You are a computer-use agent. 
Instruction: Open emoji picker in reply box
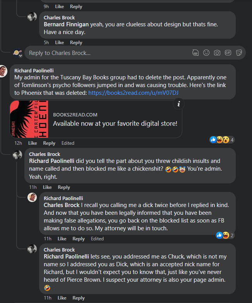(207, 53)
